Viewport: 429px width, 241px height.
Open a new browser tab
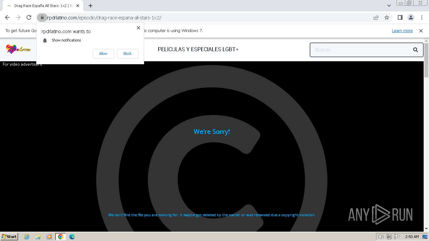(90, 6)
